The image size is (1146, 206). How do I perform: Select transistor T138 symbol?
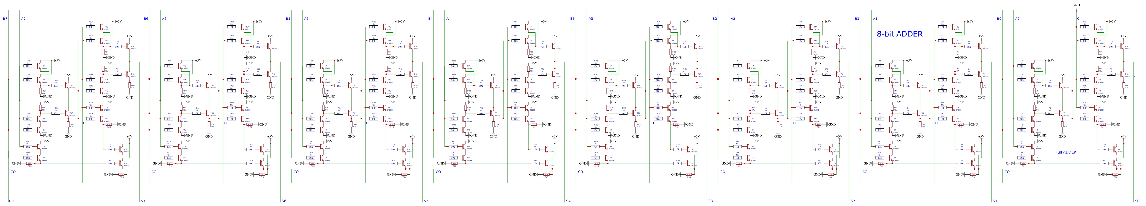[x=101, y=27]
